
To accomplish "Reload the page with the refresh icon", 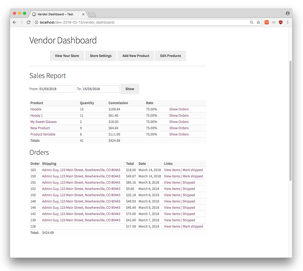I will [x=29, y=22].
